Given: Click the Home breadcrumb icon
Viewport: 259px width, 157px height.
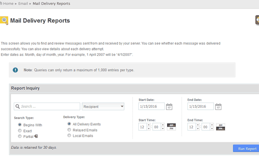Looking at the screenshot, I should pyautogui.click(x=1, y=4).
